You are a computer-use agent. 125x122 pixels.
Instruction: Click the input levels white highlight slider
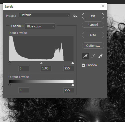pyautogui.click(x=73, y=63)
